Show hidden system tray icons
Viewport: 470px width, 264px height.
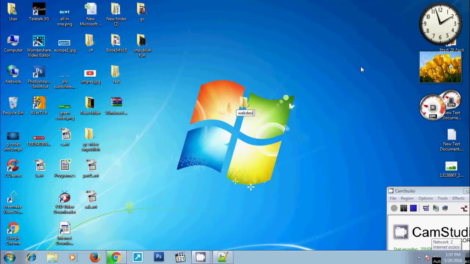point(419,257)
